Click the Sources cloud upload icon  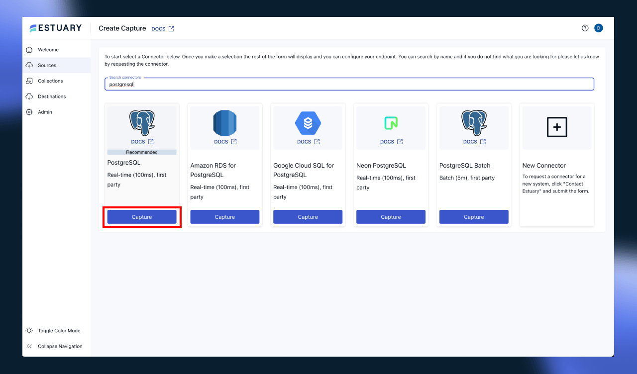coord(29,65)
